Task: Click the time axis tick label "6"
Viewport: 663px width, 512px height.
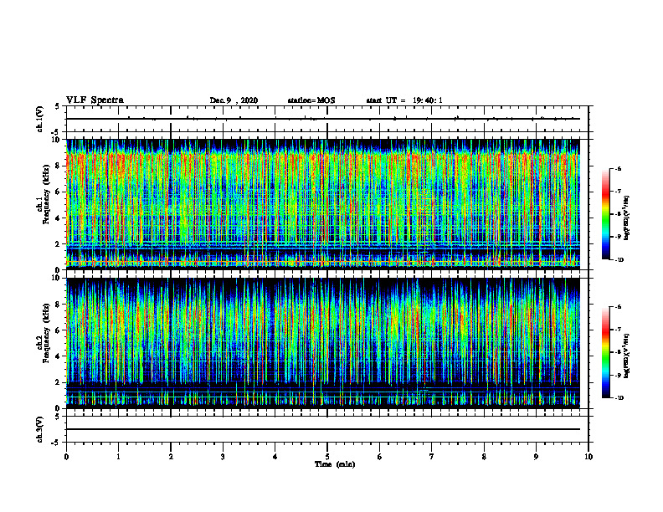Action: (x=380, y=457)
